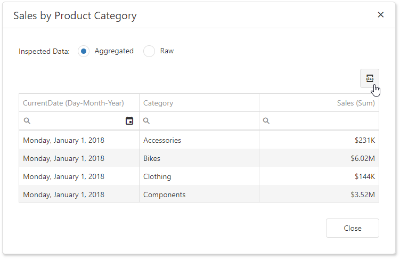Select the Bikes category cell
This screenshot has width=400, height=259.
tap(152, 158)
